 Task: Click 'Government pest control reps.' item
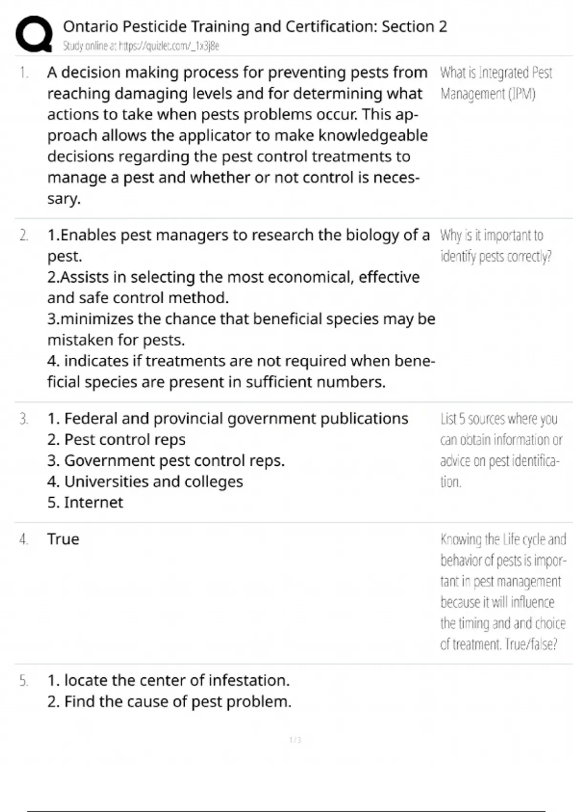(x=166, y=460)
